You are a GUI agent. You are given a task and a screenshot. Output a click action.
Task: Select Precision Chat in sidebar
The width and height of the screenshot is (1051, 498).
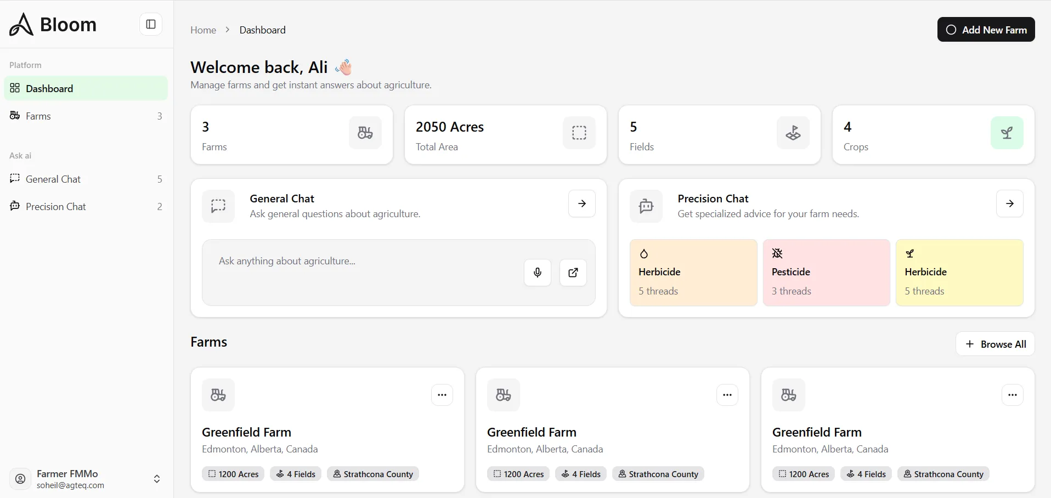pyautogui.click(x=56, y=207)
